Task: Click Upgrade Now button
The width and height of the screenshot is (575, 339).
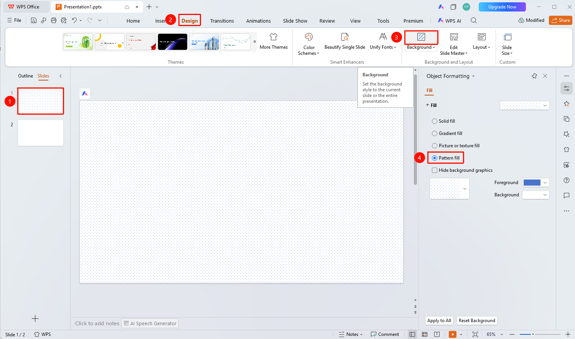Action: [502, 7]
